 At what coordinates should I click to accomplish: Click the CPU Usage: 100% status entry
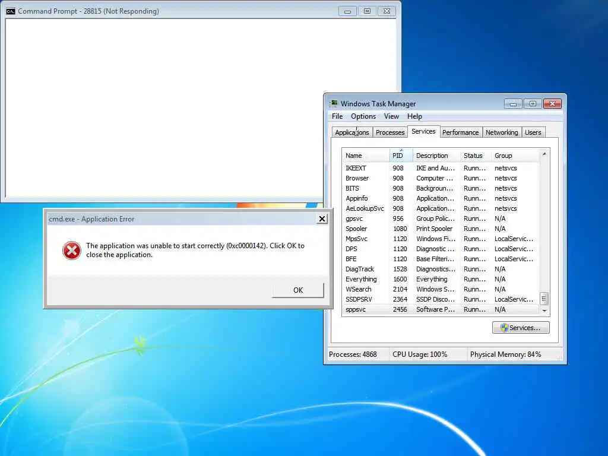click(x=420, y=354)
